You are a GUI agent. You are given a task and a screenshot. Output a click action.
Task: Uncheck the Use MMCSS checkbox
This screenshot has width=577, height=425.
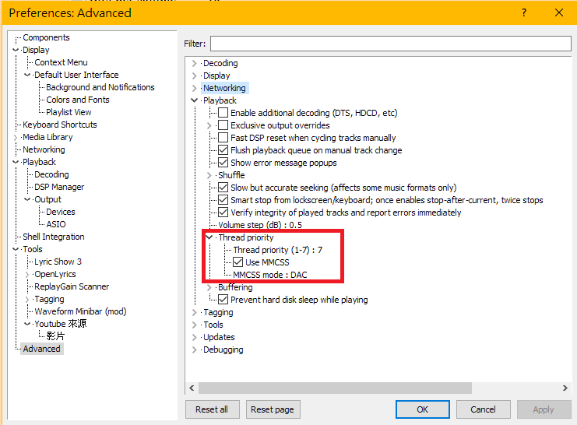click(238, 262)
